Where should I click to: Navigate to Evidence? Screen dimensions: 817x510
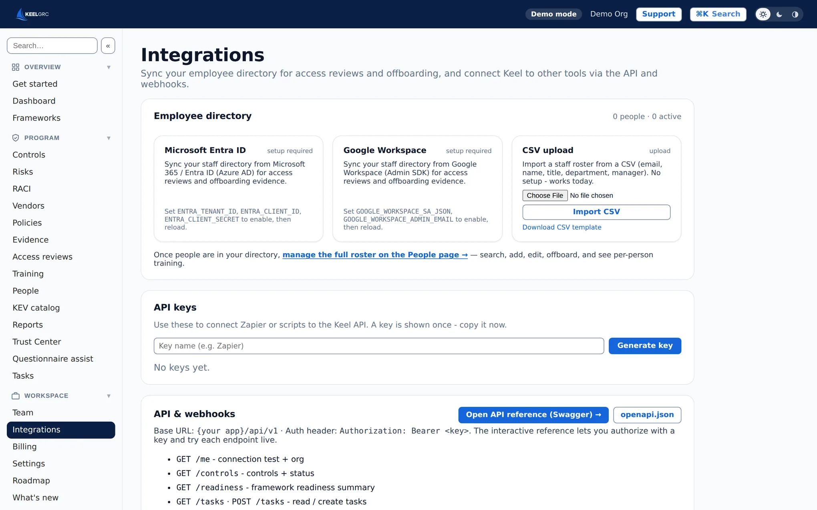pyautogui.click(x=61, y=240)
